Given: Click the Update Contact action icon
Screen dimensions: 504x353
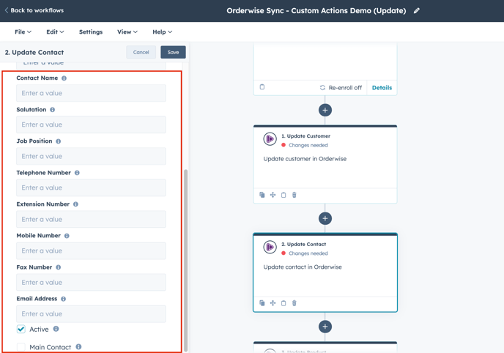Looking at the screenshot, I should pyautogui.click(x=270, y=248).
